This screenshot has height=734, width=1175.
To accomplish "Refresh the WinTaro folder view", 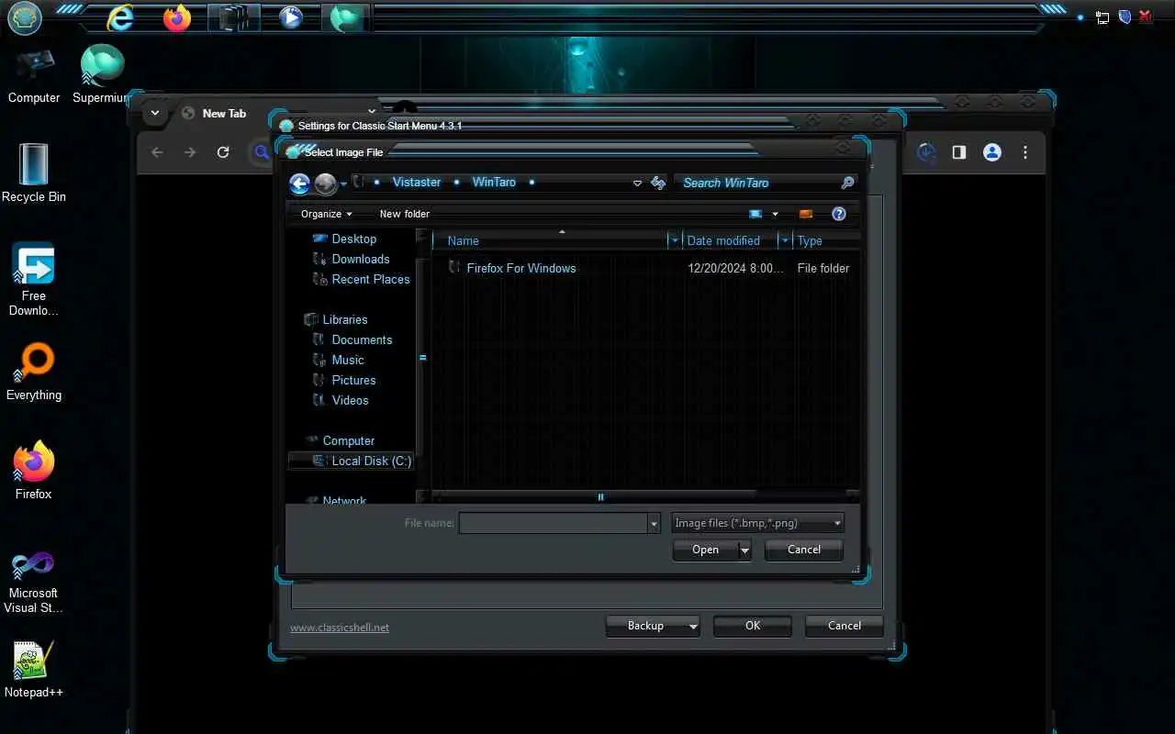I will [x=658, y=183].
